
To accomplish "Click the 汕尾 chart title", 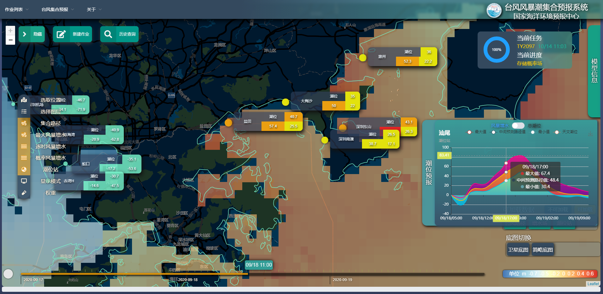I will (444, 133).
